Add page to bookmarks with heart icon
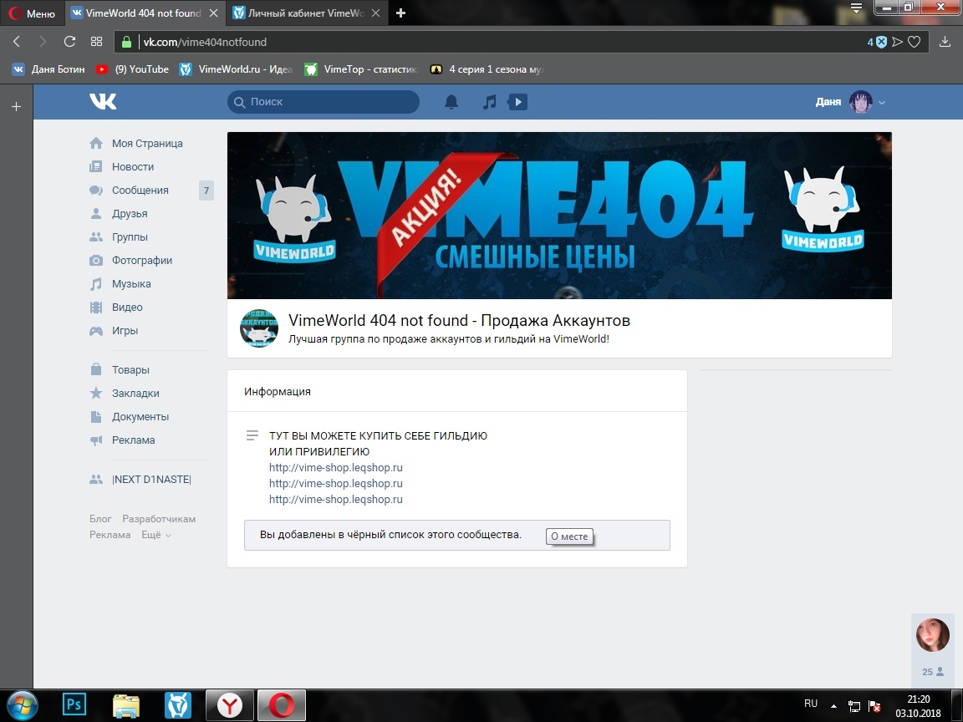Screen dimensions: 963x722 (915, 42)
